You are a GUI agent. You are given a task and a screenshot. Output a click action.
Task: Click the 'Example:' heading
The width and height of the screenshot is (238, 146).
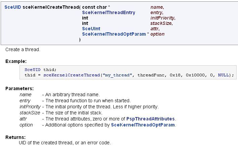16,61
